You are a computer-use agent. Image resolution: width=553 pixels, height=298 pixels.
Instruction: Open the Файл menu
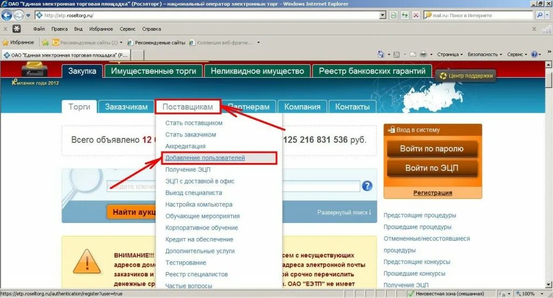(x=39, y=29)
